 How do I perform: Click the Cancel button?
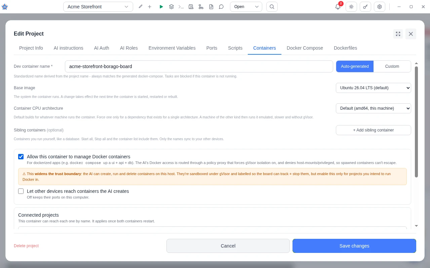pos(228,246)
